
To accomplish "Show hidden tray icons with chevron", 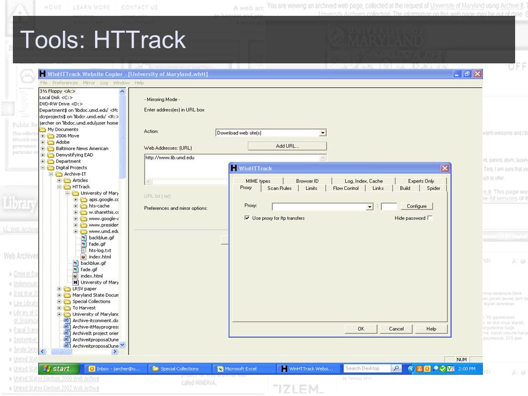I will [x=411, y=369].
